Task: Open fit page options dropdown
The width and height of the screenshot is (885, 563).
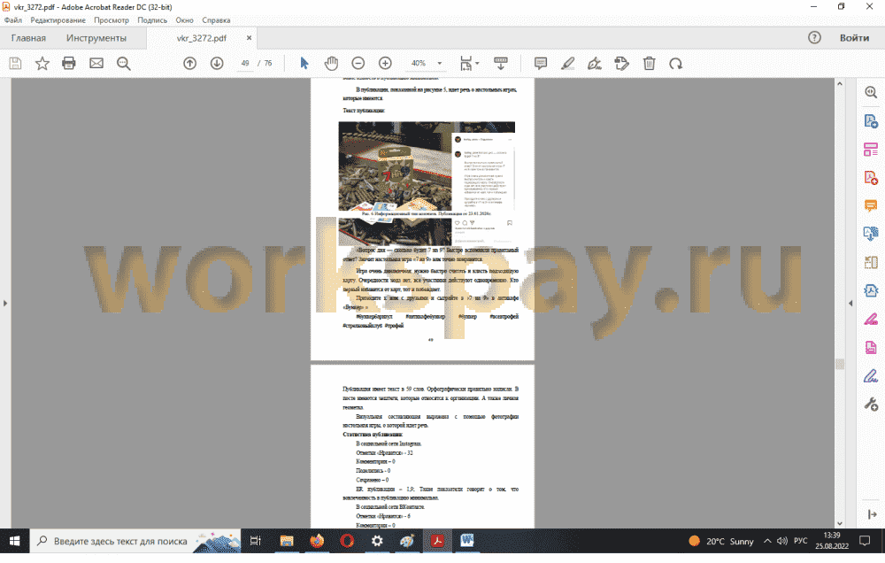Action: tap(469, 63)
